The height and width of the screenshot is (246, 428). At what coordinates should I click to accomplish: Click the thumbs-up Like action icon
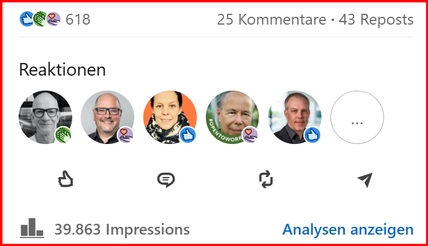click(x=66, y=179)
